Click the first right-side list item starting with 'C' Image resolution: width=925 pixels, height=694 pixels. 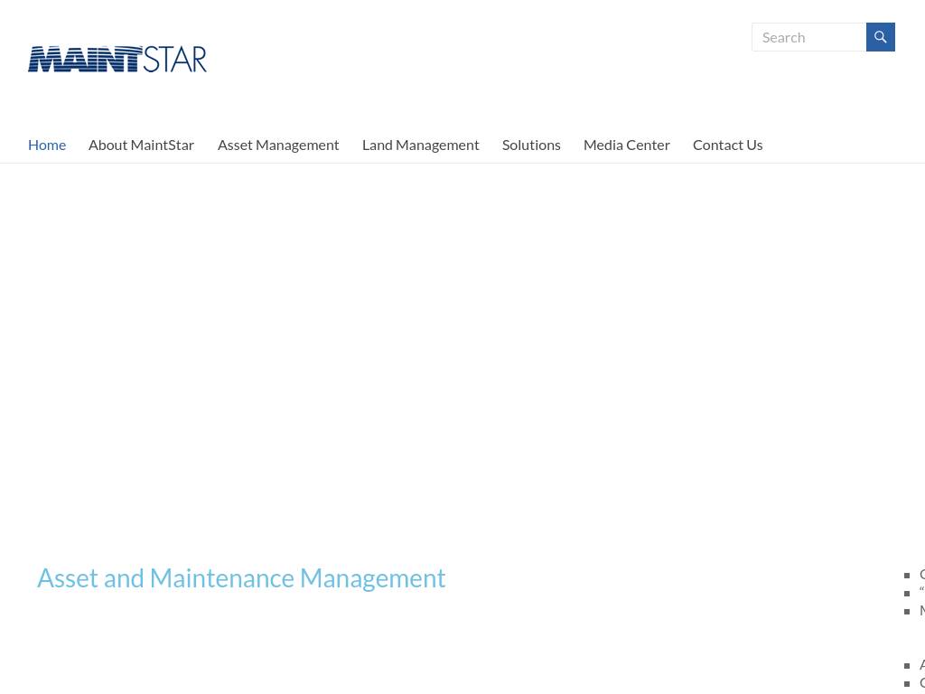[921, 575]
